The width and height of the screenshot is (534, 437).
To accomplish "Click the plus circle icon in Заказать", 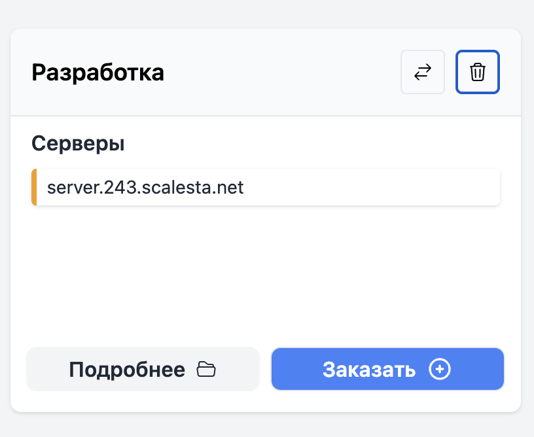I will pyautogui.click(x=439, y=369).
